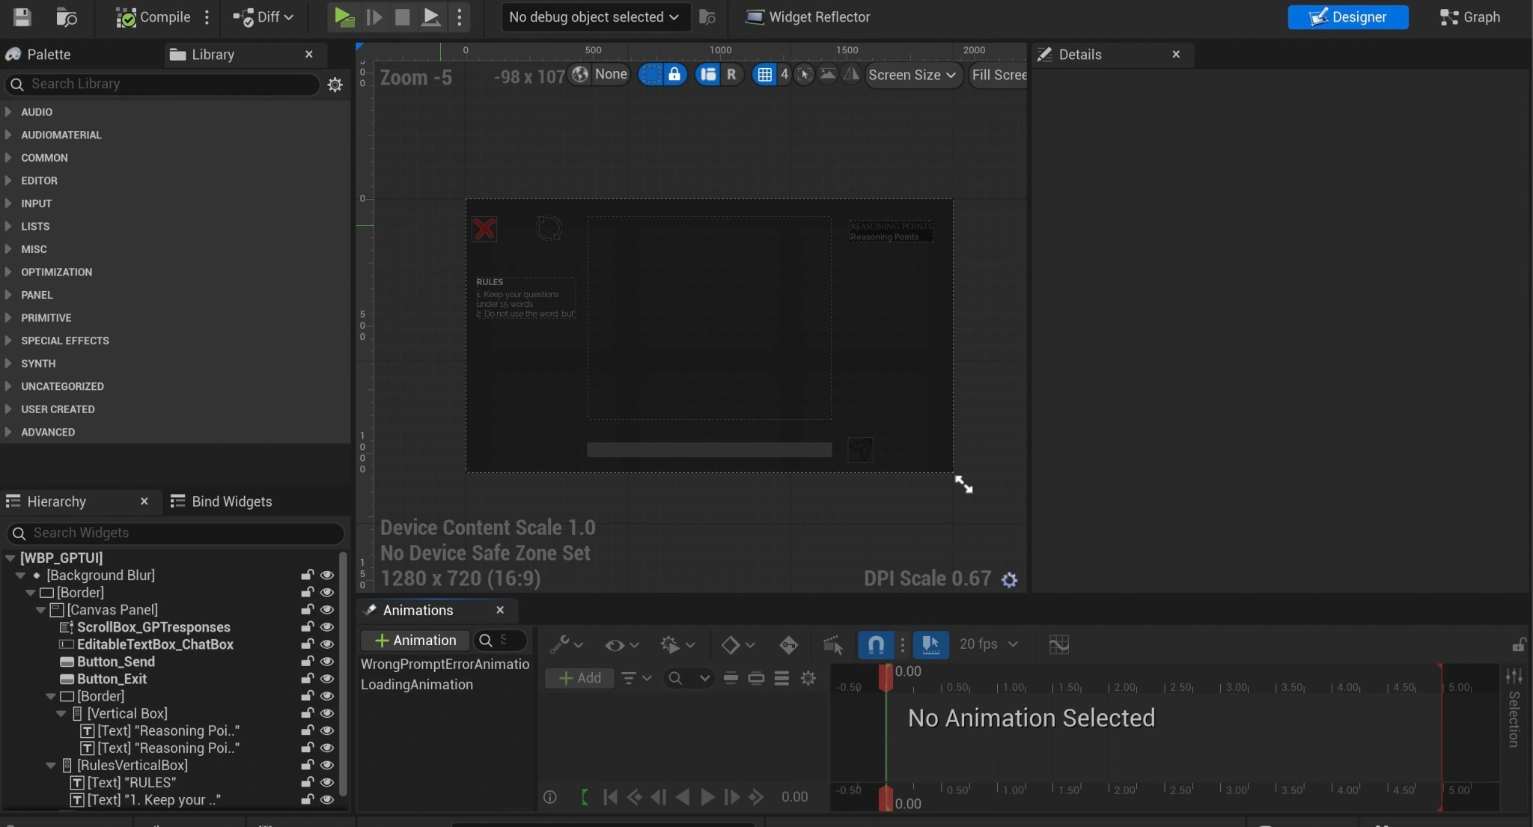This screenshot has width=1533, height=827.
Task: Switch to the Bind Widgets tab
Action: point(222,501)
